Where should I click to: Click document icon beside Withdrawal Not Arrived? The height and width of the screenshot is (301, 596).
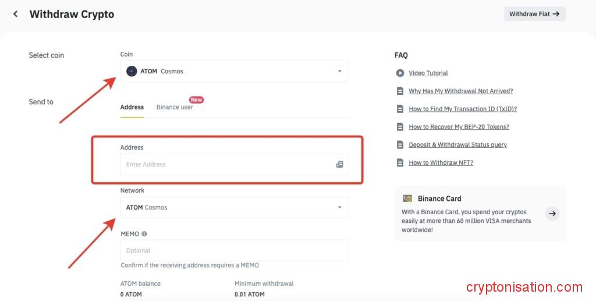pyautogui.click(x=400, y=91)
